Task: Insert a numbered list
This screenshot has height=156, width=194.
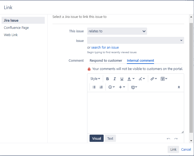Action: (101, 87)
